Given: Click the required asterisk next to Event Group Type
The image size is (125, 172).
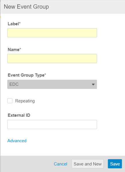Looking at the screenshot, I should (45, 74).
